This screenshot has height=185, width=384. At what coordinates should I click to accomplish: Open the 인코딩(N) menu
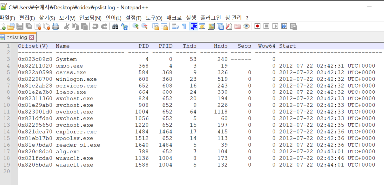click(x=90, y=18)
